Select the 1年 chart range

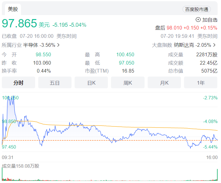coord(201,82)
